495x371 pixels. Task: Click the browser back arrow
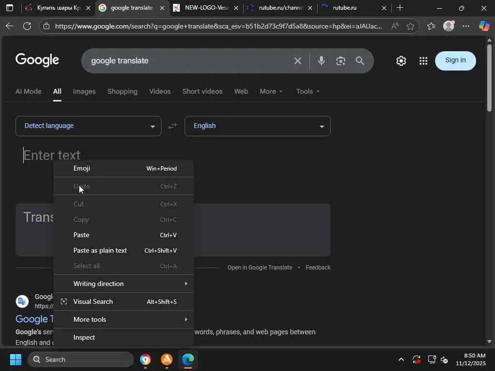click(x=10, y=26)
